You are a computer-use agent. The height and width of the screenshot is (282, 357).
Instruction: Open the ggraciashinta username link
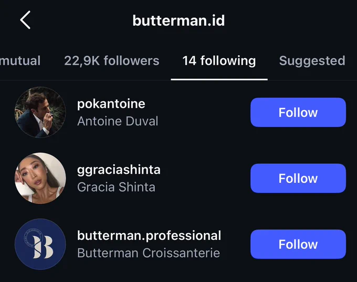[119, 170]
